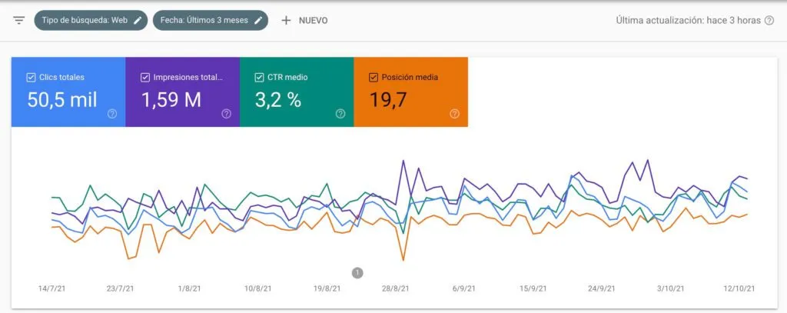
Task: Open help icon on Clics totales card
Action: click(112, 114)
